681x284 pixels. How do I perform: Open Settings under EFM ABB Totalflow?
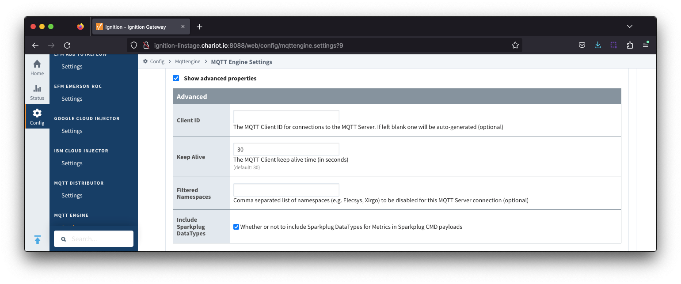tap(72, 66)
